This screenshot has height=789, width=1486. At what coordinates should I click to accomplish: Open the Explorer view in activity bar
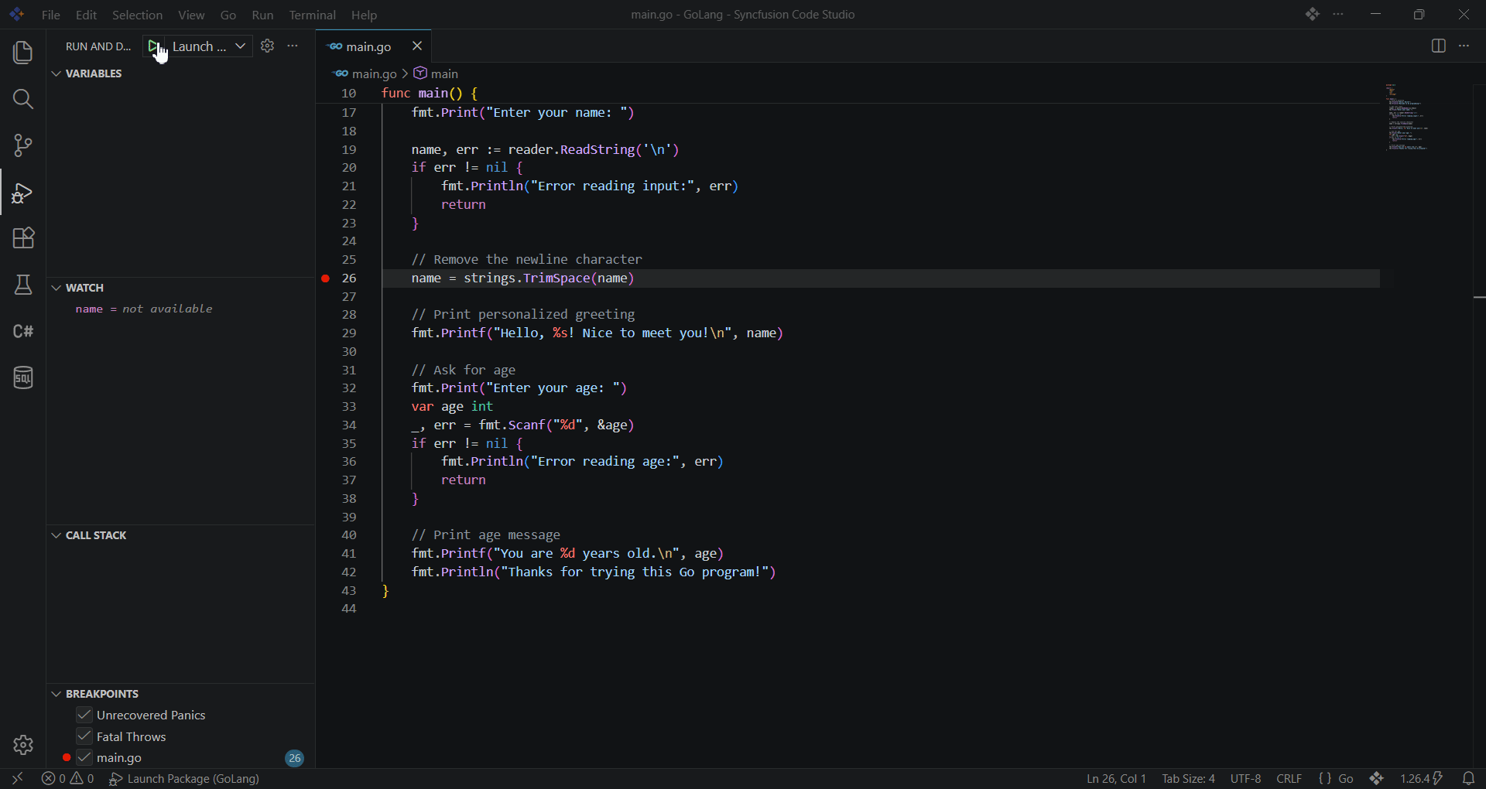23,53
